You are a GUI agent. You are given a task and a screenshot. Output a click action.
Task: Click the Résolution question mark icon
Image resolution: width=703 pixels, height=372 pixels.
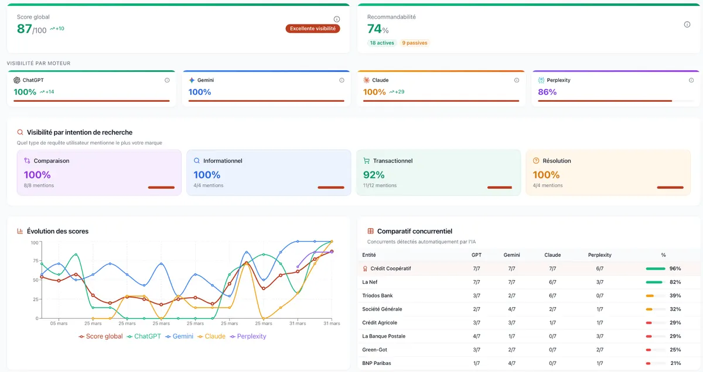[x=536, y=161]
